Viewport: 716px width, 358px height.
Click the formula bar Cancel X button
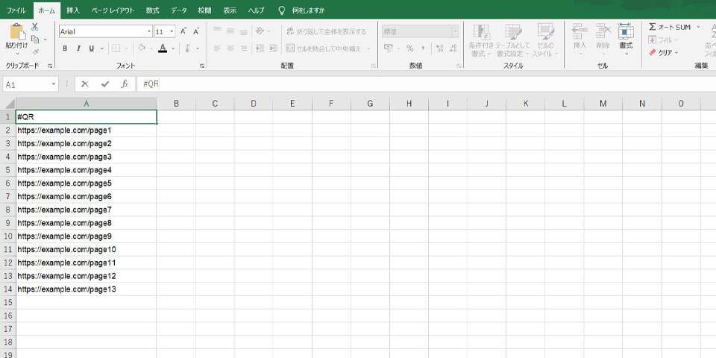85,84
